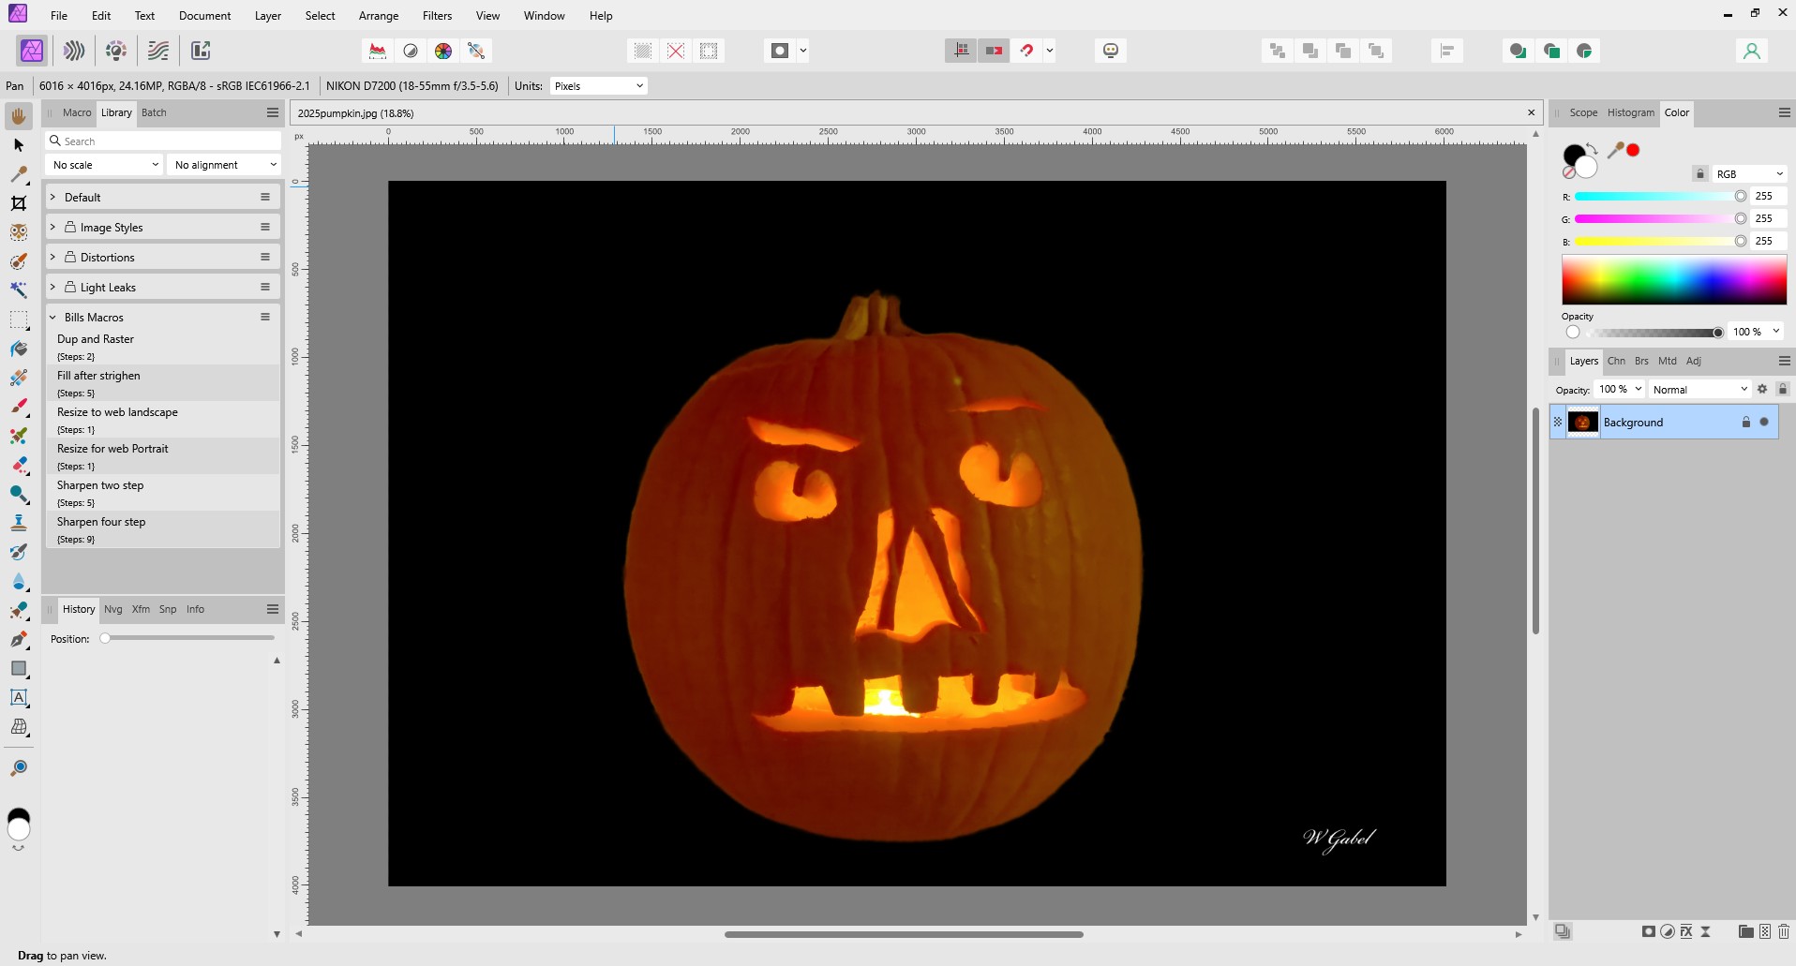
Task: Toggle the Background layer lock
Action: point(1745,423)
